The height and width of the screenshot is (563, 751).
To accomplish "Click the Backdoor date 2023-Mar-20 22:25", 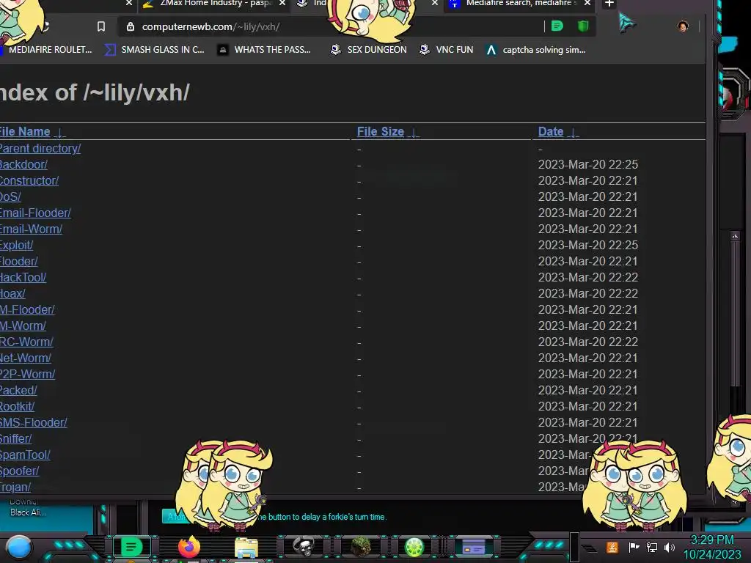I will pyautogui.click(x=587, y=165).
